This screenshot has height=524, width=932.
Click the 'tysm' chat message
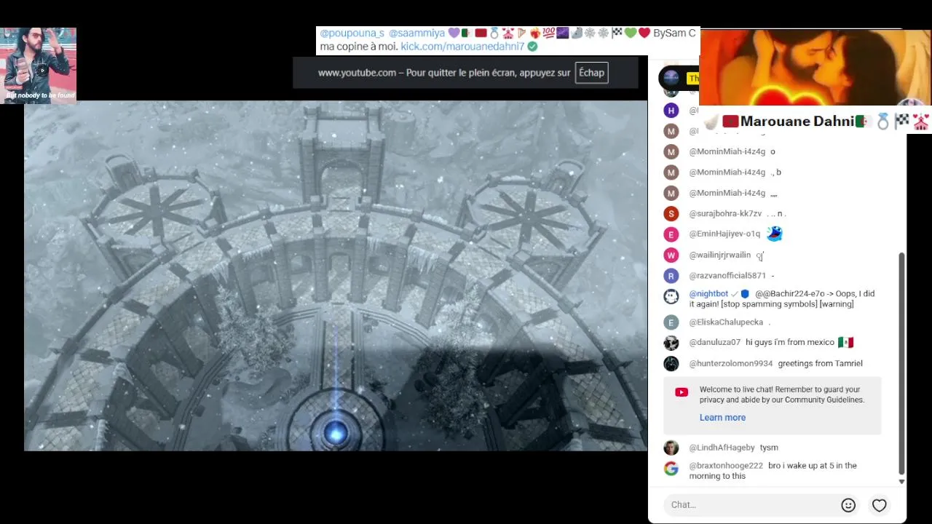[769, 448]
